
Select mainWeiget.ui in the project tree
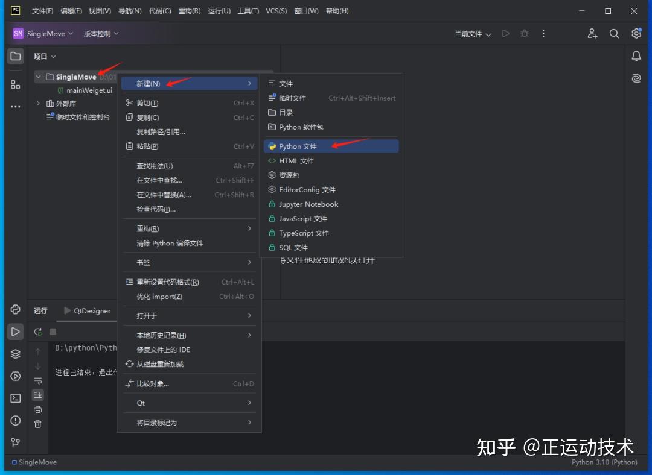pos(89,90)
